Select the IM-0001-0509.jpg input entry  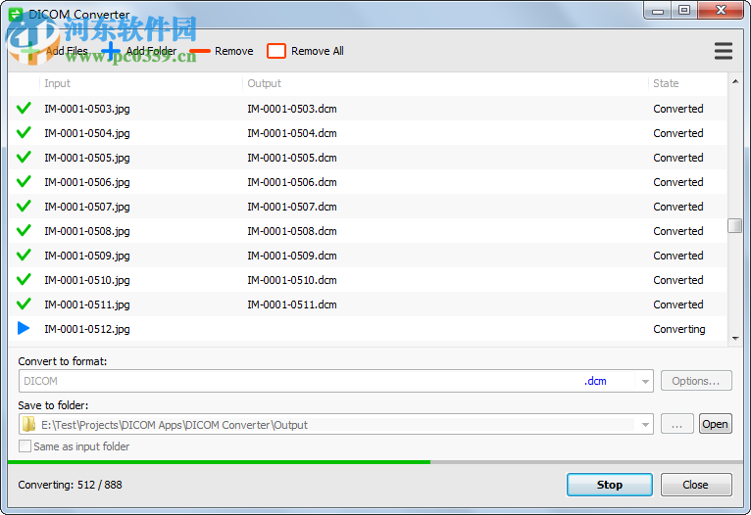(87, 256)
